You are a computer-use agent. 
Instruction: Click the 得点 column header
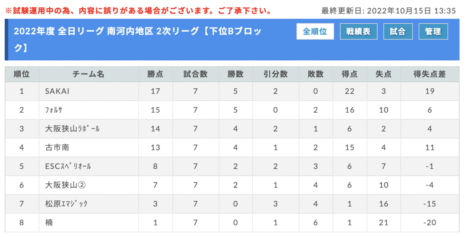tap(349, 74)
